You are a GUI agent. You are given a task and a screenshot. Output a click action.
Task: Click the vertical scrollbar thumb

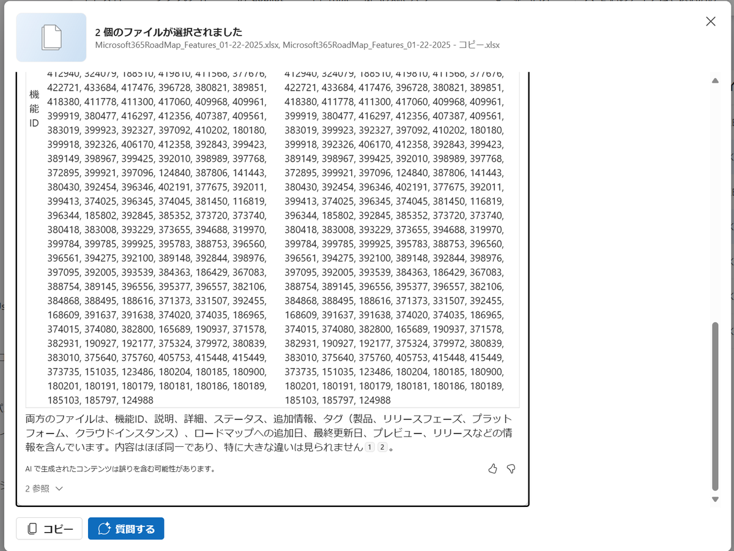[715, 406]
